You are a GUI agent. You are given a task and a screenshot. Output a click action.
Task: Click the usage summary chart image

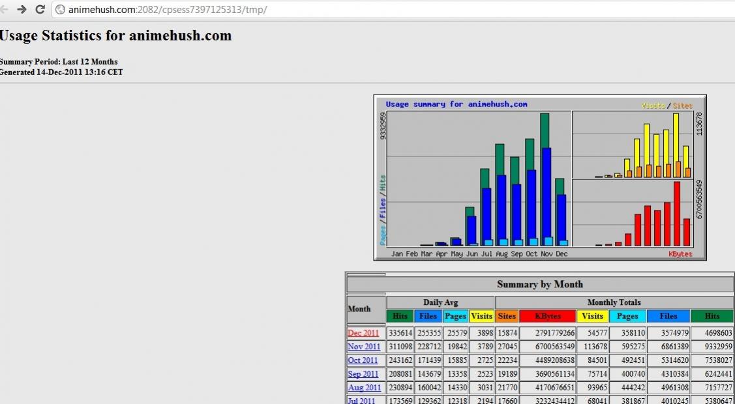(x=540, y=177)
